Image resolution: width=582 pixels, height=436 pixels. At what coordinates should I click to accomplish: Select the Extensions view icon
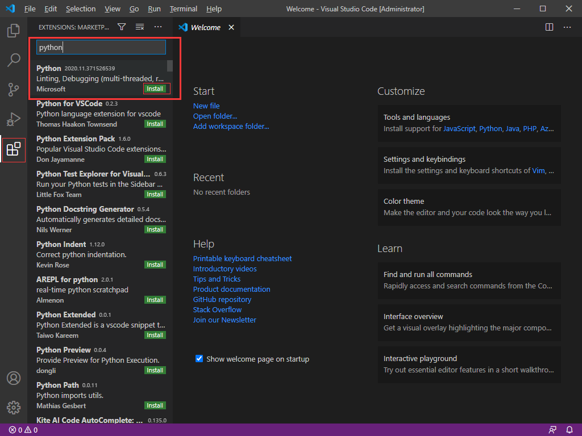[x=14, y=149]
